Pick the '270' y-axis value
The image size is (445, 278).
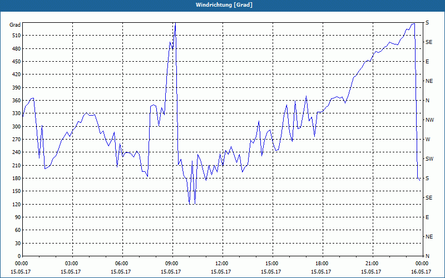click(x=17, y=140)
